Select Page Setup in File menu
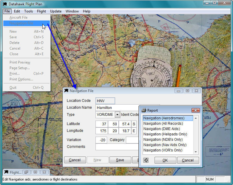233x185 pixels. (27, 68)
